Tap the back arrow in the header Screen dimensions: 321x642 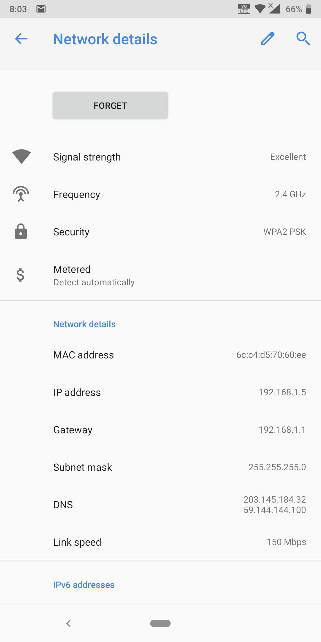click(x=21, y=39)
